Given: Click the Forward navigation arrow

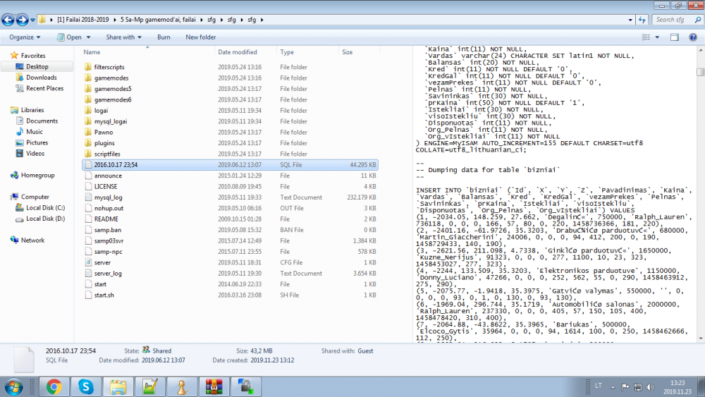Looking at the screenshot, I should [22, 20].
